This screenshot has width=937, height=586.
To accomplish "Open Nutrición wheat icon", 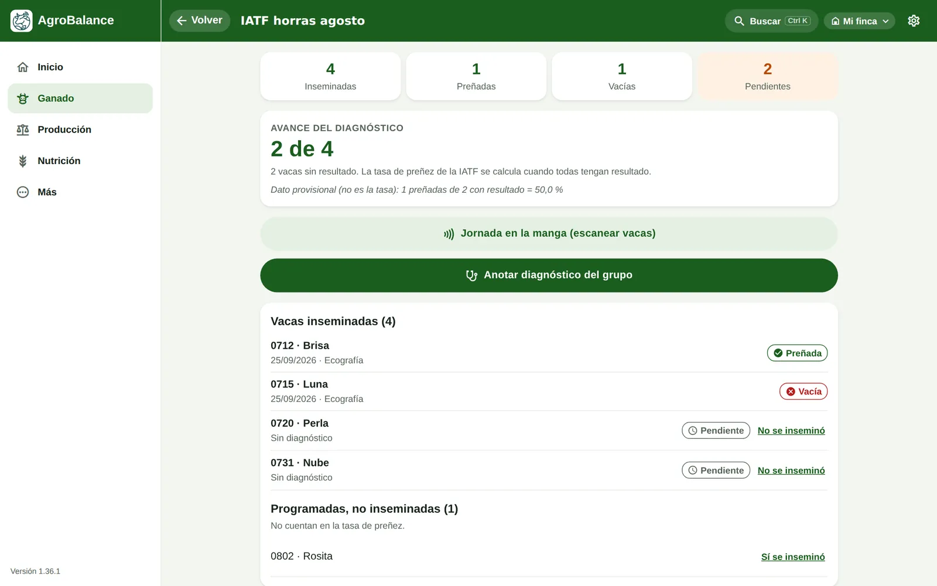I will [x=23, y=161].
